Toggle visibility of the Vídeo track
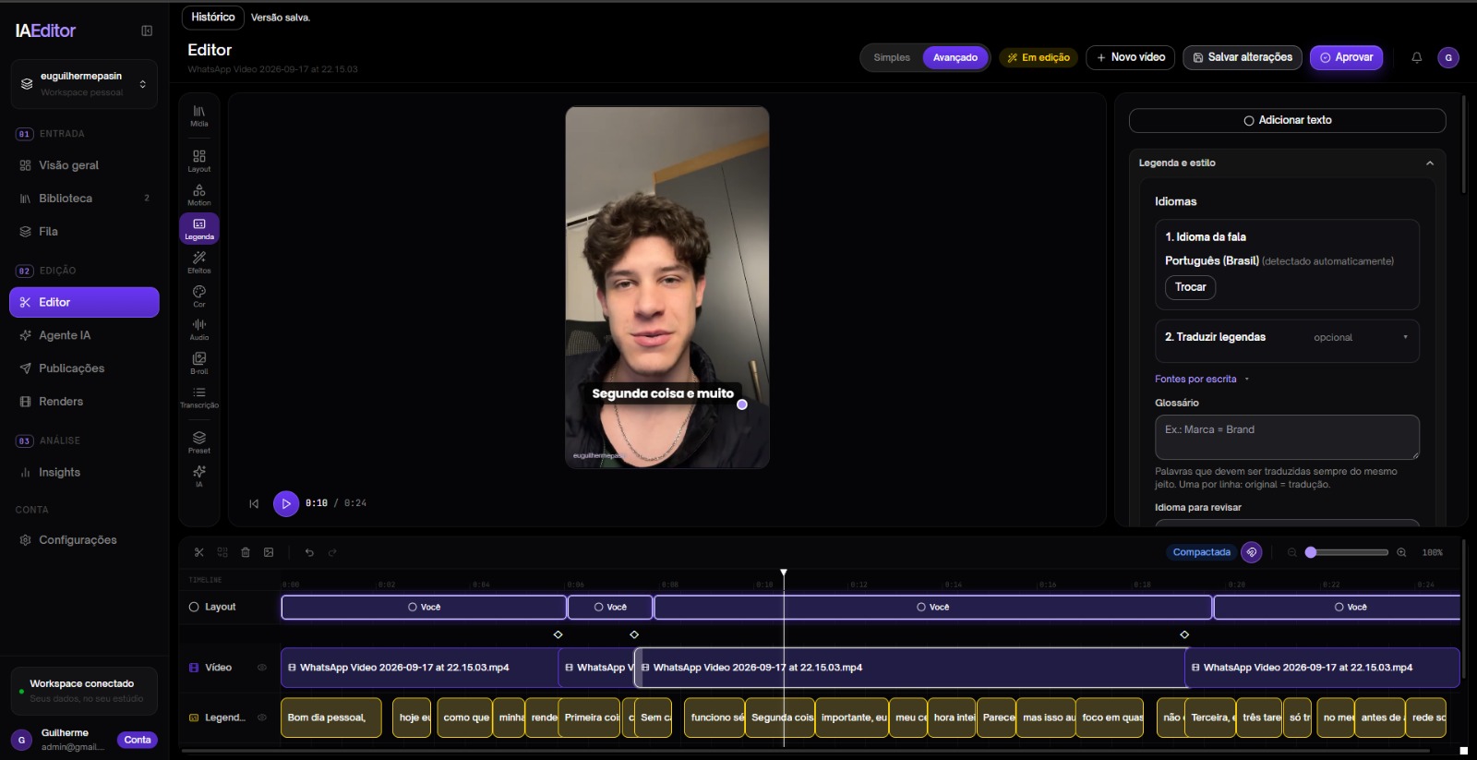This screenshot has width=1477, height=760. click(262, 668)
